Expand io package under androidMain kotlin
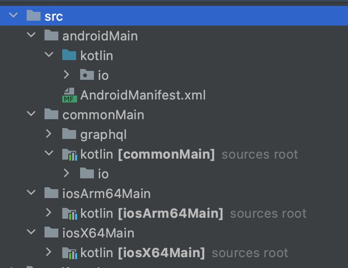The height and width of the screenshot is (268, 348). (x=66, y=74)
